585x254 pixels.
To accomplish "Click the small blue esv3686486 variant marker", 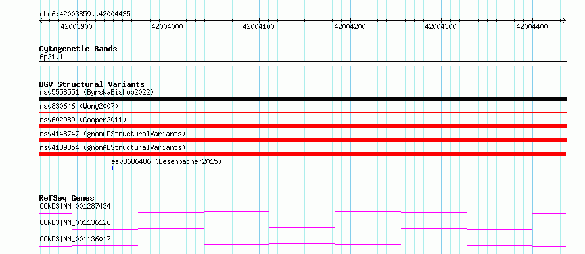I will [112, 168].
